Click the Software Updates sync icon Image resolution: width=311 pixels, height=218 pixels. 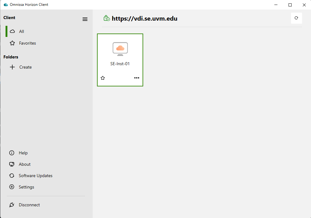pyautogui.click(x=12, y=176)
